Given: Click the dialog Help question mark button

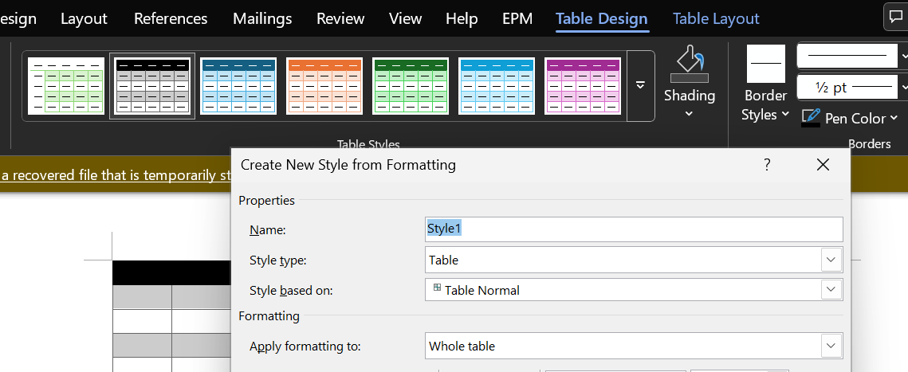Looking at the screenshot, I should click(767, 165).
